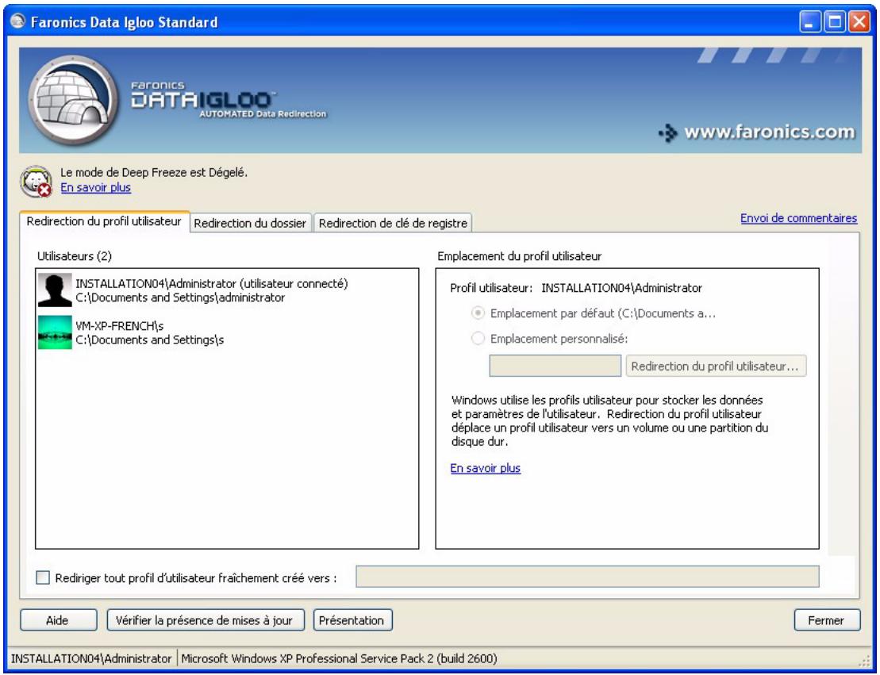This screenshot has height=675, width=880.
Task: Select 'INSTALLATION04\Administrator (utilisateur connecté)' row
Action: click(227, 290)
